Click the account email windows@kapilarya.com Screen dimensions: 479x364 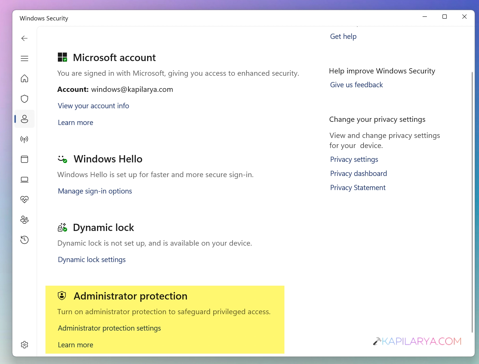point(132,89)
